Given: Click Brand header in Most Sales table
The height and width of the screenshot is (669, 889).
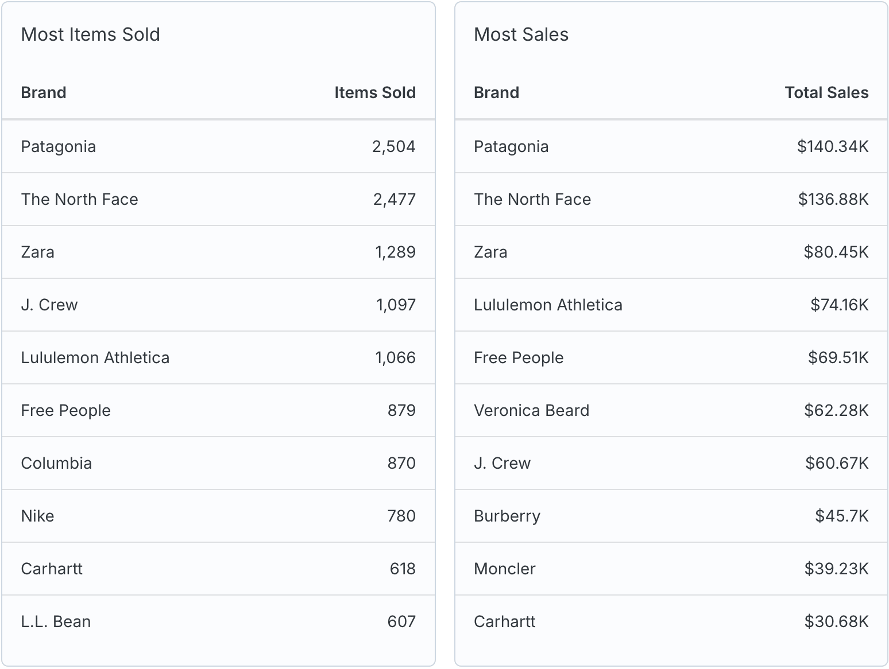Looking at the screenshot, I should coord(496,92).
